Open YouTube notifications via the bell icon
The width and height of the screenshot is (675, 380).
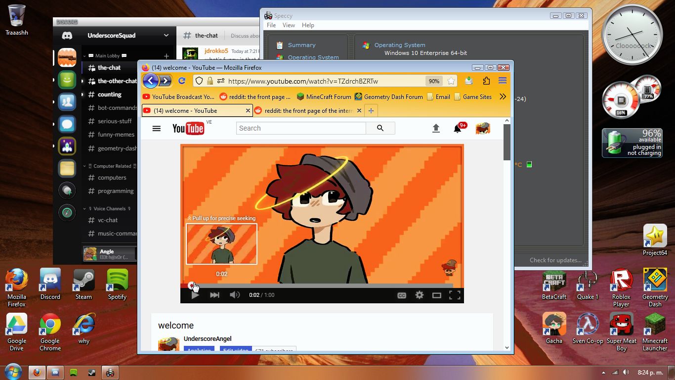point(457,128)
